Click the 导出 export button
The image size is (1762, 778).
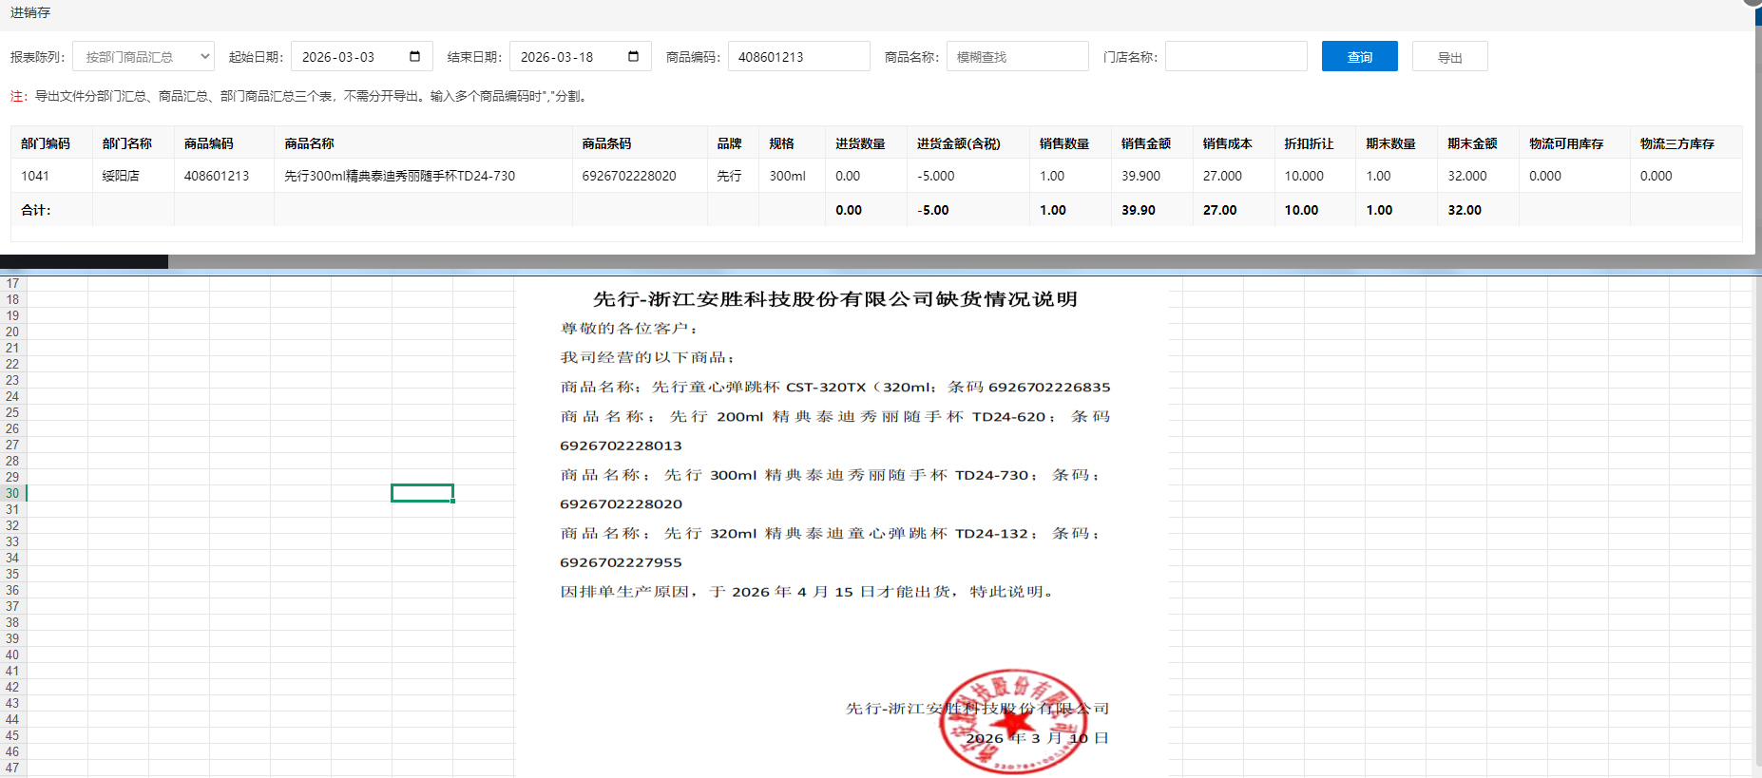pyautogui.click(x=1449, y=57)
